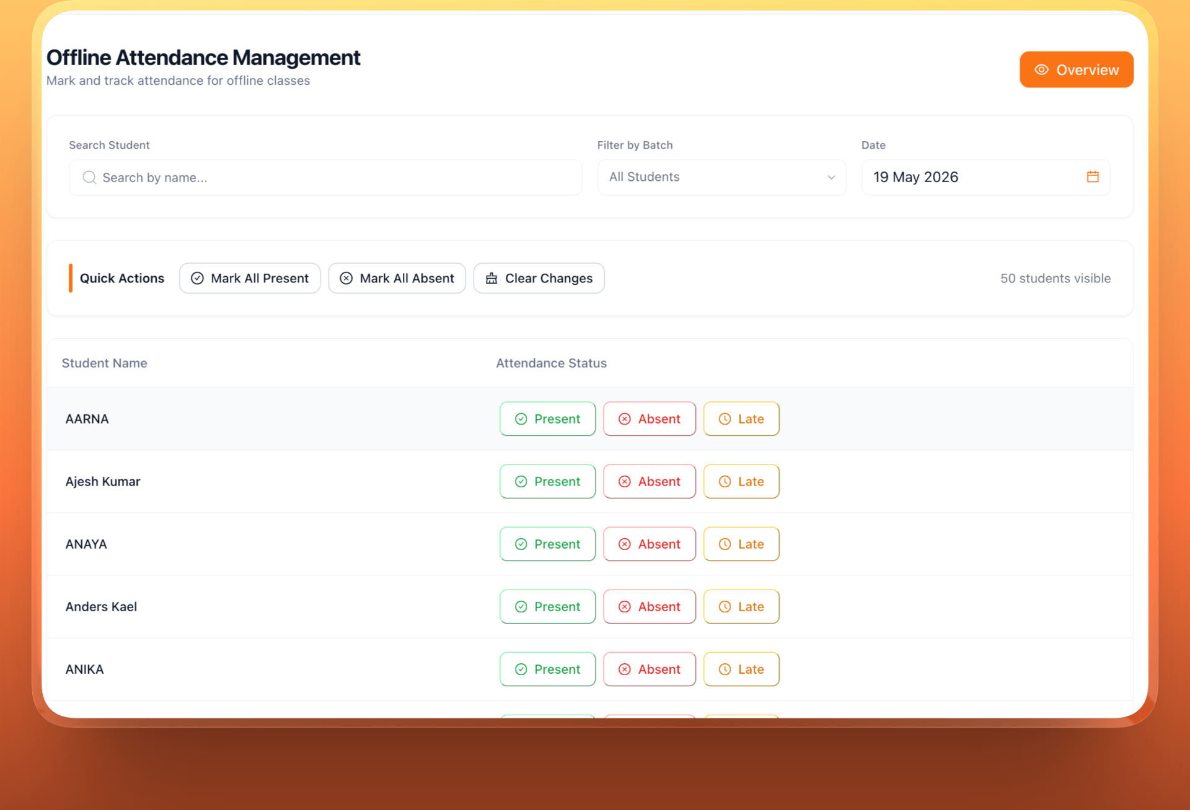Click the checkmark icon in Mark All Present

pyautogui.click(x=197, y=279)
